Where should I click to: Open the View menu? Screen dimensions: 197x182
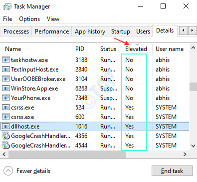[53, 19]
